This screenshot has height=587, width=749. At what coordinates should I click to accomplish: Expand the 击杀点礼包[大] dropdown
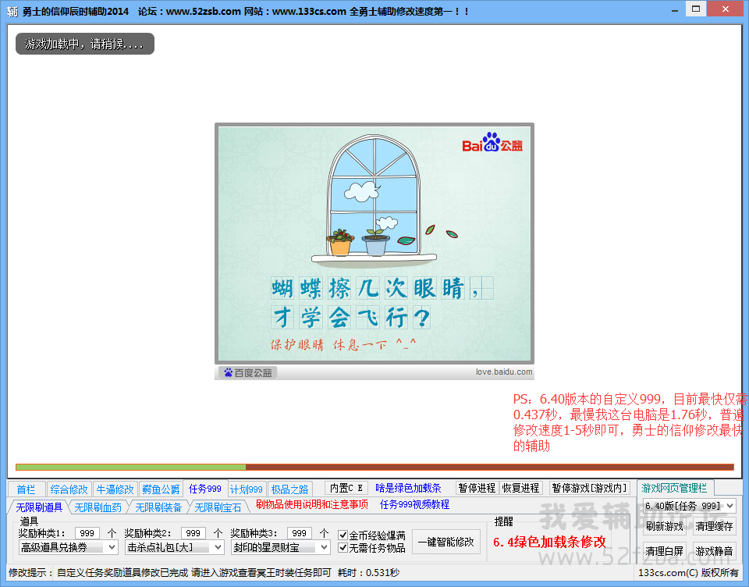point(174,547)
